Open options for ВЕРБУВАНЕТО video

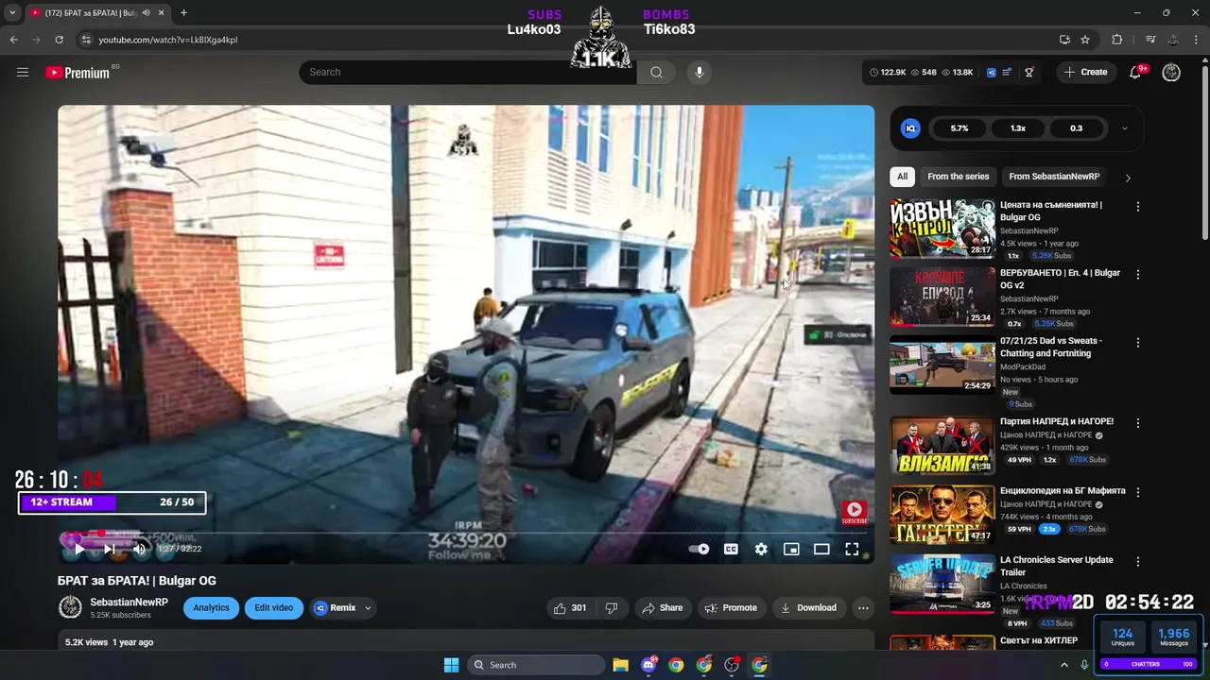pyautogui.click(x=1138, y=274)
